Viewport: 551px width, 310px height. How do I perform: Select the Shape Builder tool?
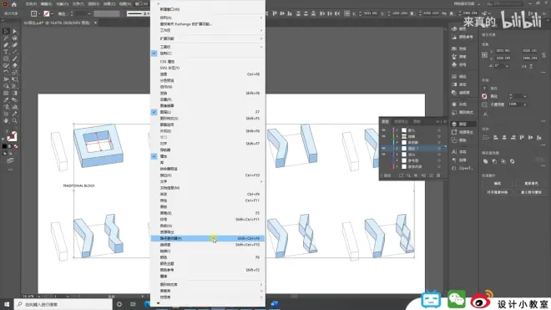6,86
